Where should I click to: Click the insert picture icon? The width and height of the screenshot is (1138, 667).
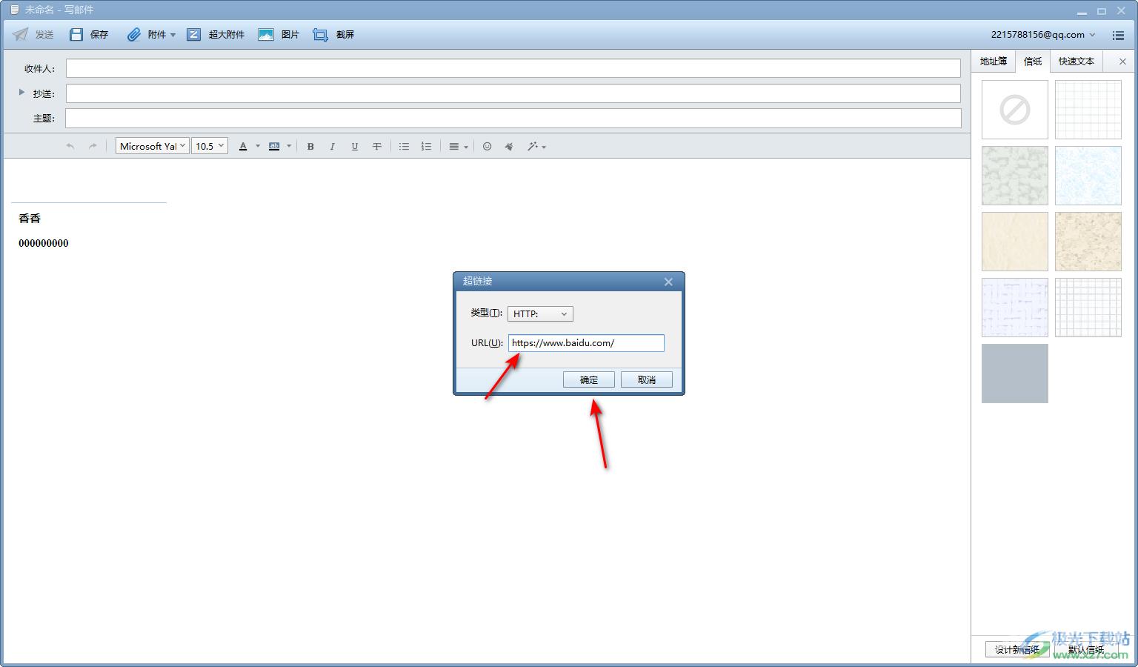click(x=266, y=35)
